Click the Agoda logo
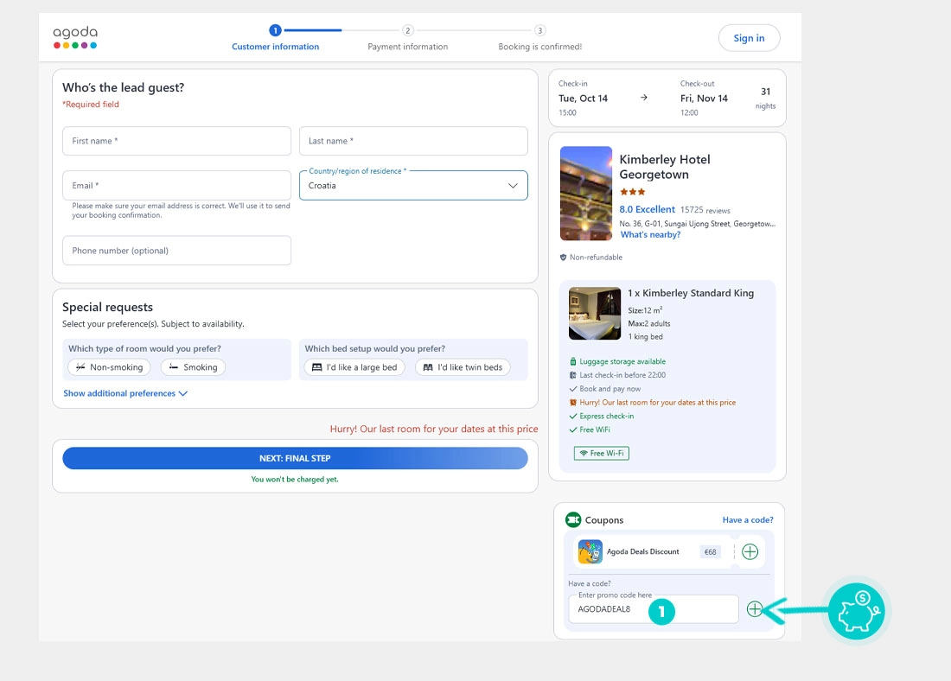Image resolution: width=951 pixels, height=681 pixels. (75, 37)
